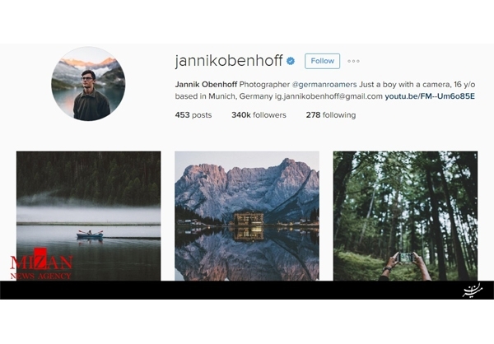This screenshot has width=494, height=344.
Task: Click the lit hotel building in photo
Action: (x=249, y=219)
